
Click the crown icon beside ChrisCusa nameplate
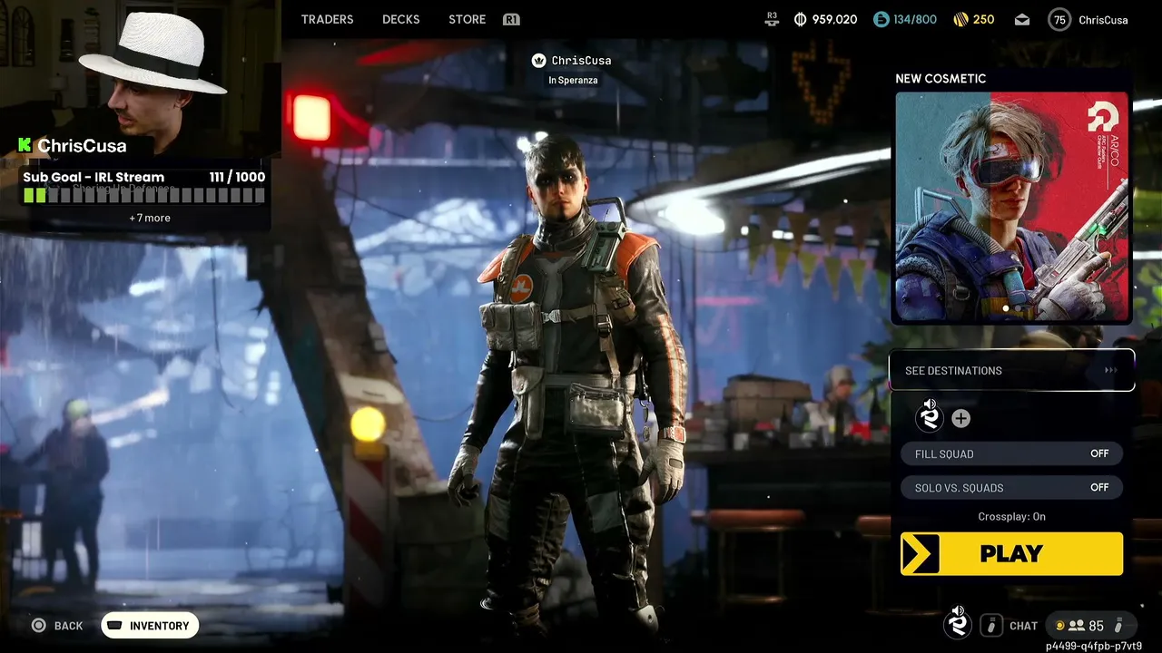[538, 61]
